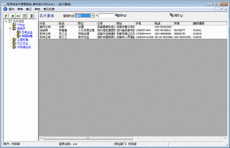Viewport: 230px width, 148px height.
Task: Open the 操作 menu
Action: click(x=11, y=9)
